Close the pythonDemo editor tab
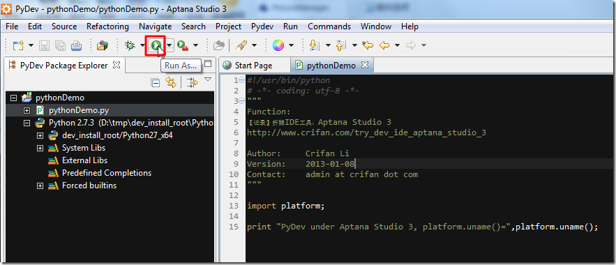Viewport: 616px width, 265px height. pyautogui.click(x=365, y=65)
